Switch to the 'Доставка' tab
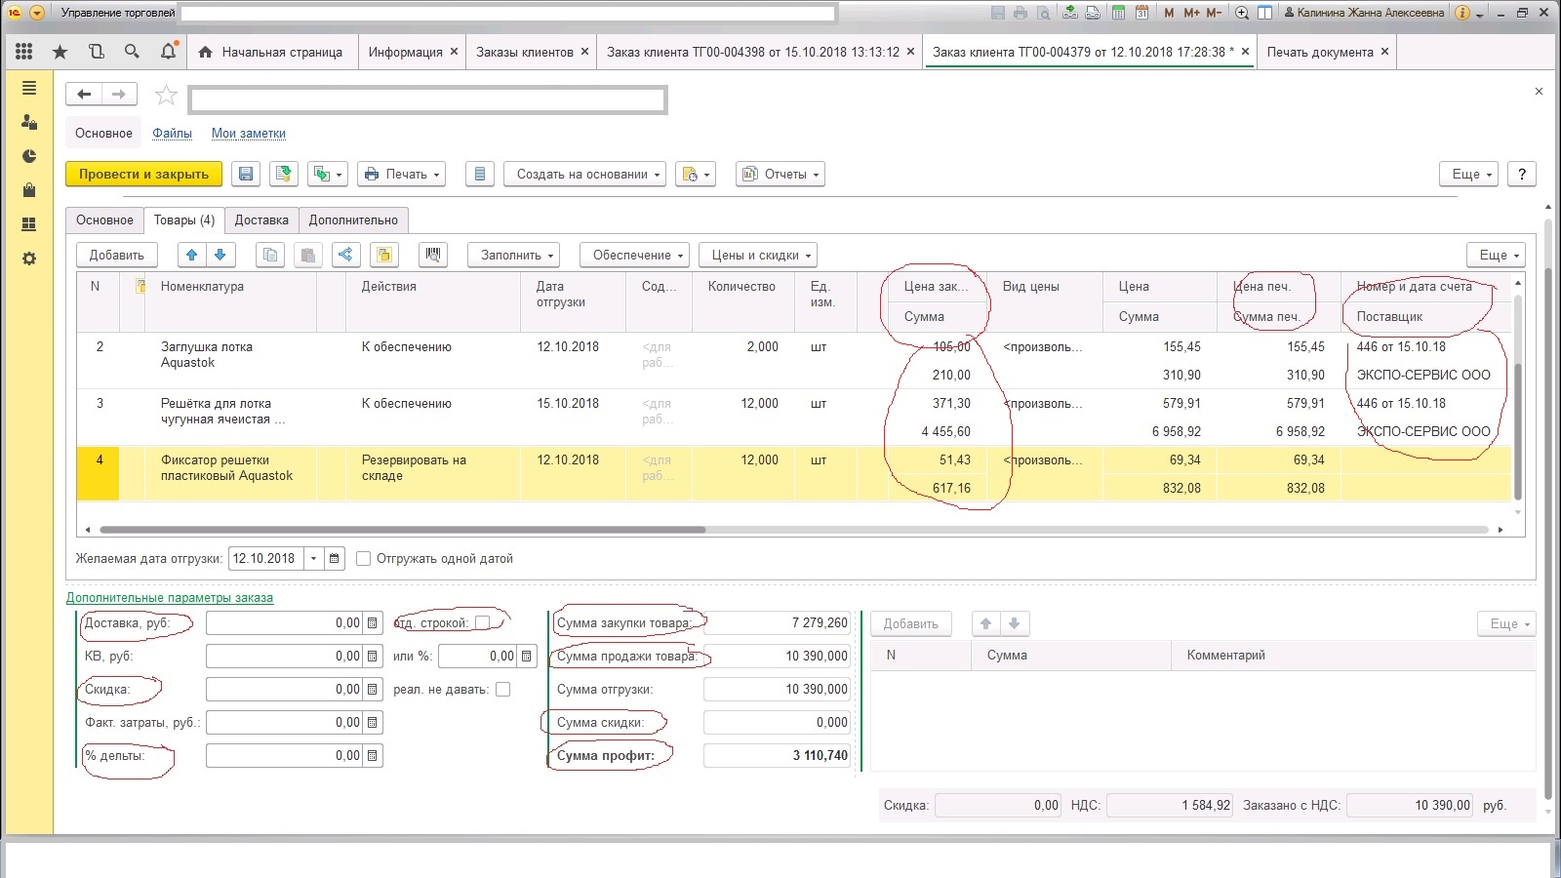 point(261,220)
